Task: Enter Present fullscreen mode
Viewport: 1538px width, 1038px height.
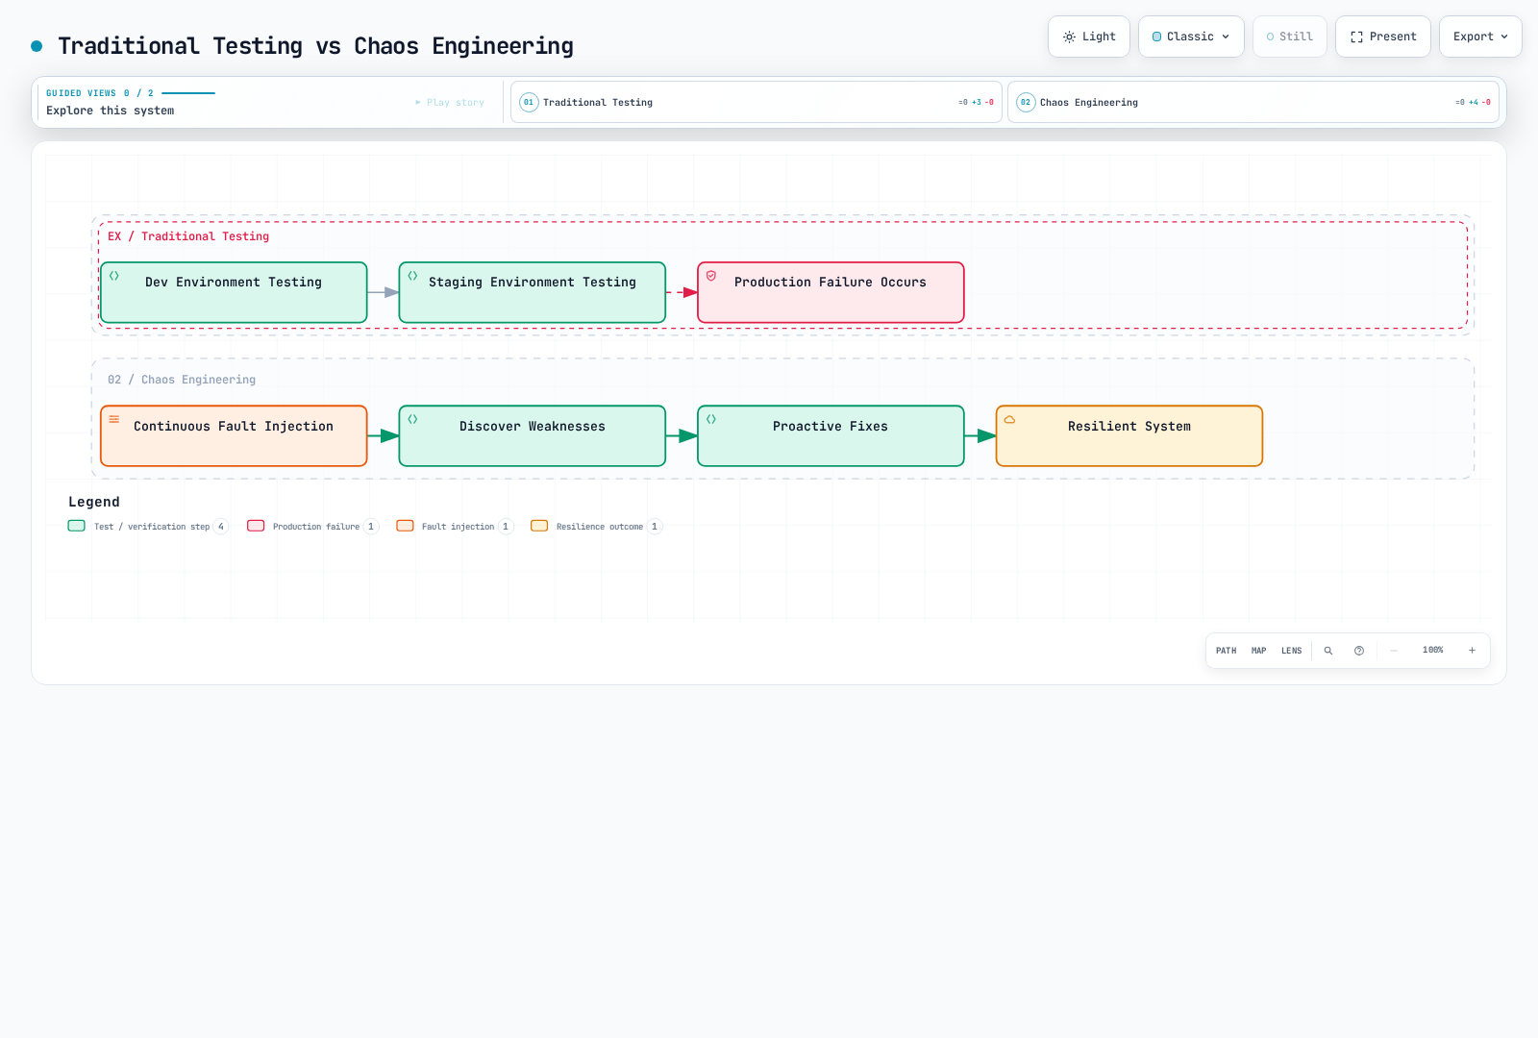Action: pyautogui.click(x=1382, y=37)
